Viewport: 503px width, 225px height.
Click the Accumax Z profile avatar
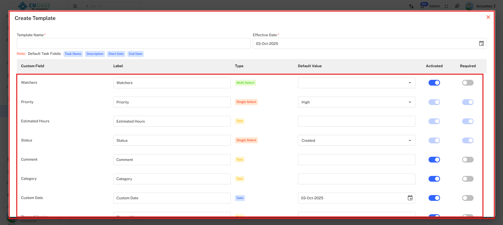[469, 6]
